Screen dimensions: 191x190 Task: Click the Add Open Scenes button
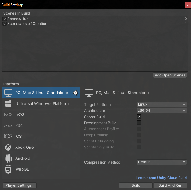[x=170, y=75]
